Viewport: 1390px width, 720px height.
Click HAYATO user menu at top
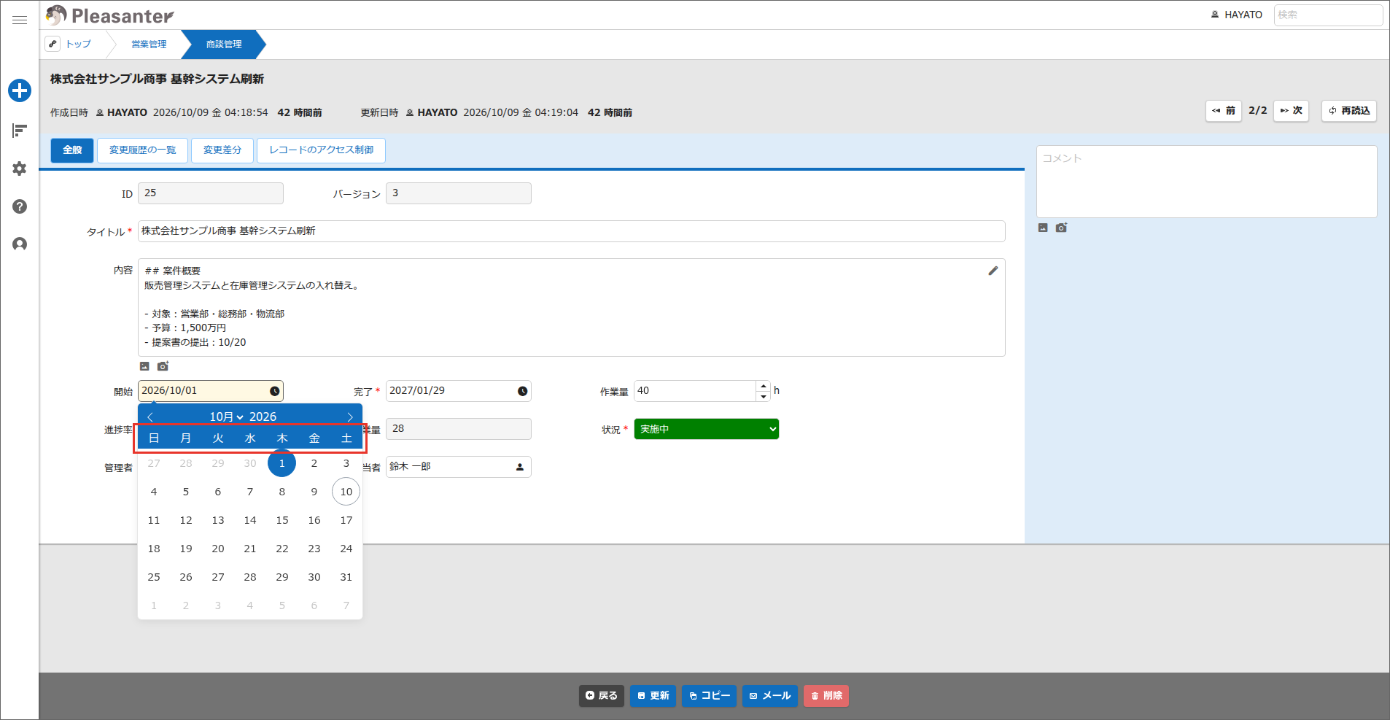click(x=1237, y=15)
